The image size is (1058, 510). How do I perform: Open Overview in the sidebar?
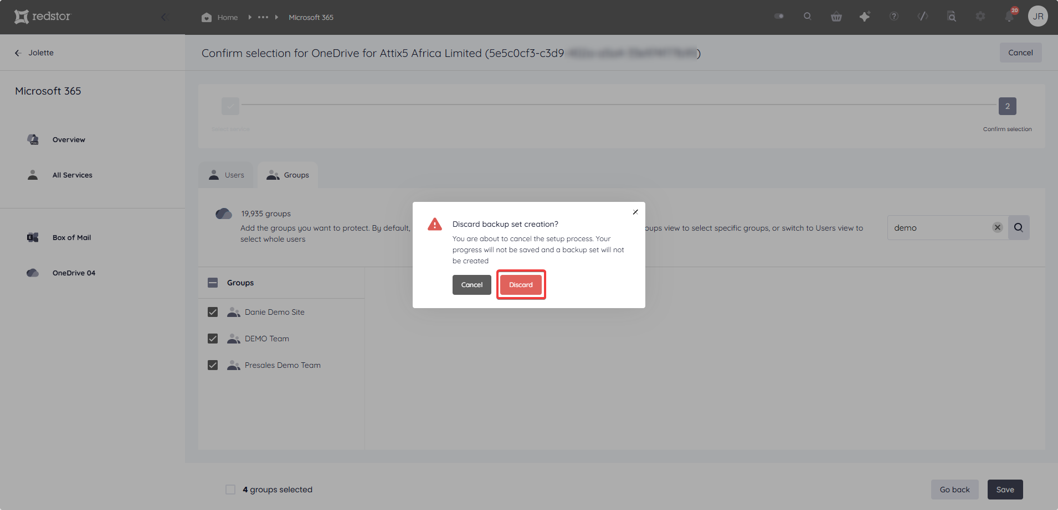point(69,140)
